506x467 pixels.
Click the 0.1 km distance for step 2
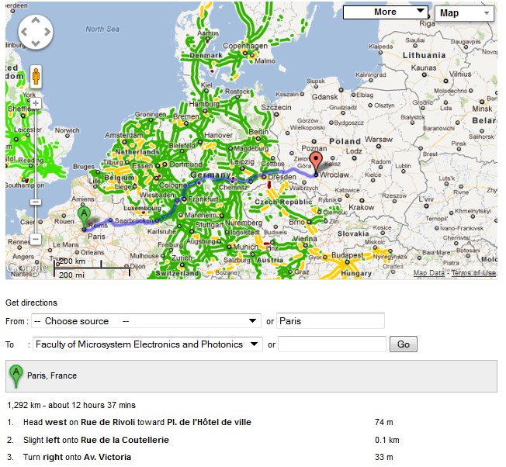tap(387, 440)
